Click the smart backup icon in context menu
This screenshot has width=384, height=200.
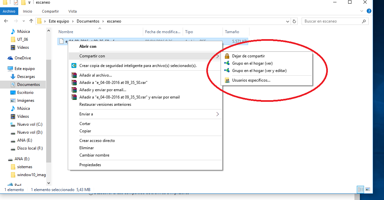coord(74,66)
